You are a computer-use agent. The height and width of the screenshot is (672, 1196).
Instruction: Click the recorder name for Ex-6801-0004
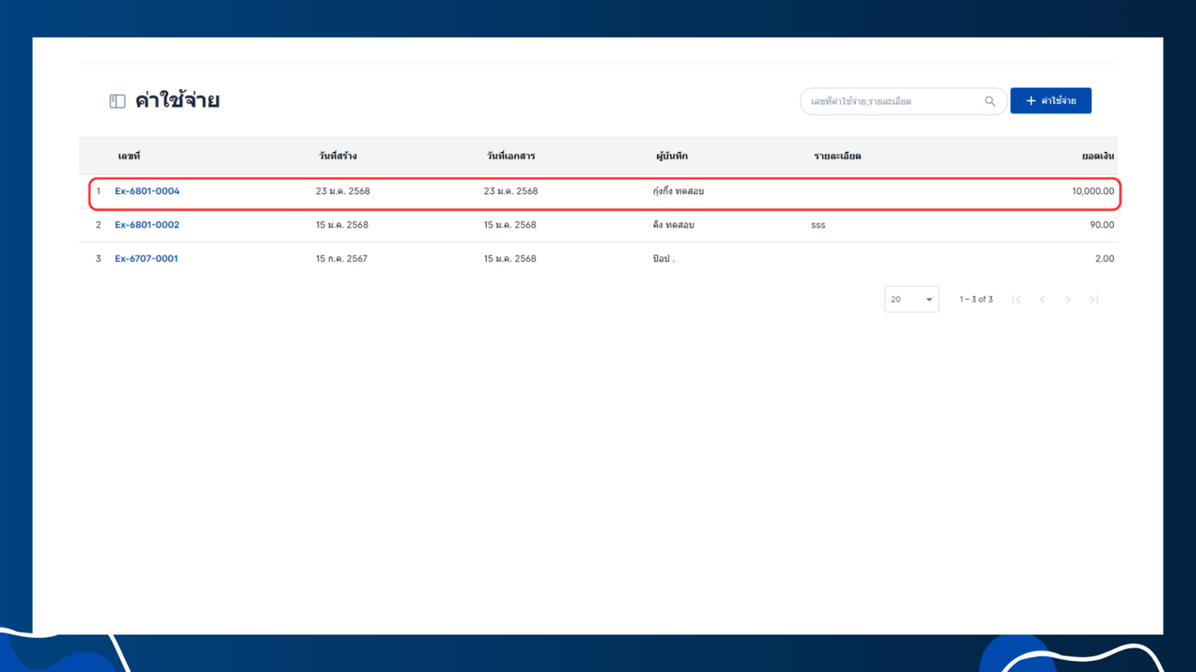click(678, 191)
